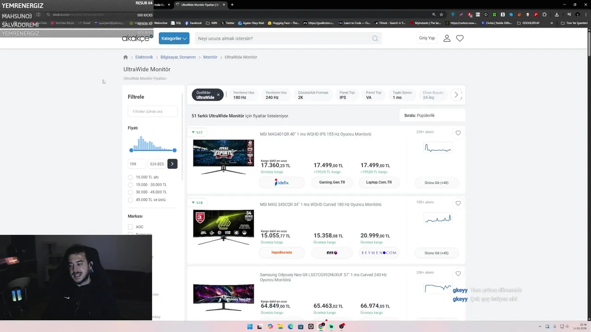Click Filtreler içinde ara input

tap(152, 111)
